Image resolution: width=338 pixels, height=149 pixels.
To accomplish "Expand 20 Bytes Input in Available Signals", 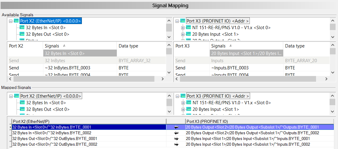I will point(183,34).
